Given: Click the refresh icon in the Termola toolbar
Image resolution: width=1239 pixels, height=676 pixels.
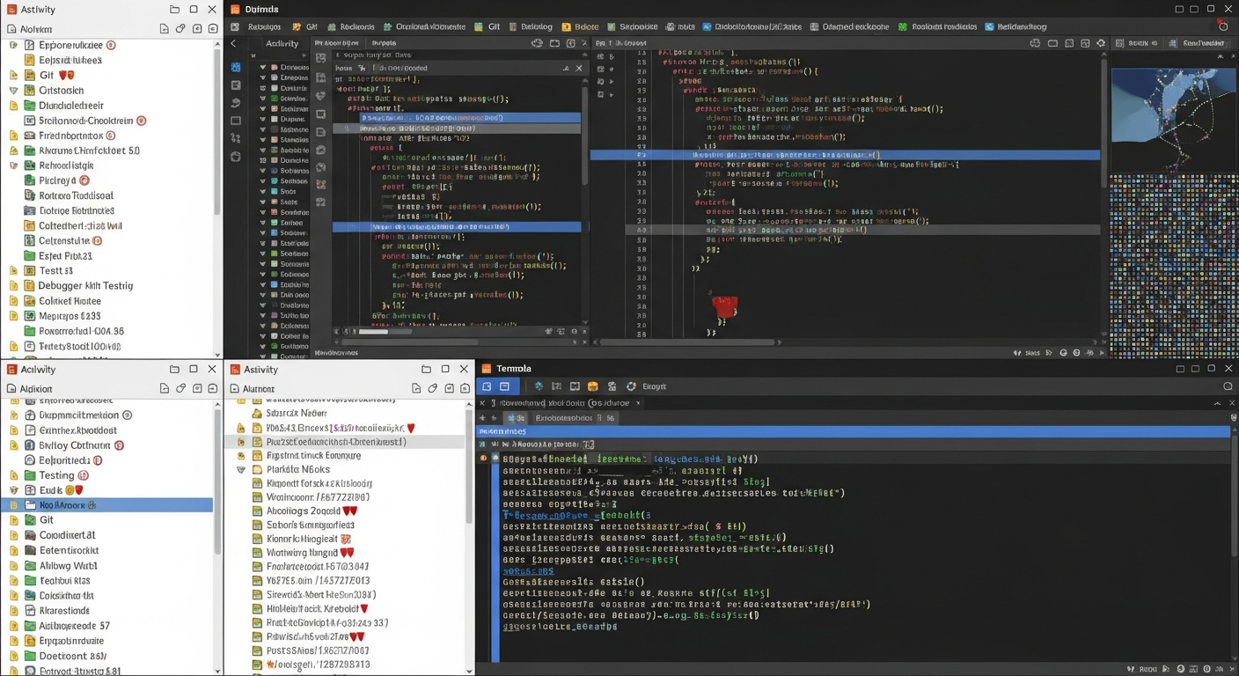Looking at the screenshot, I should [x=631, y=386].
